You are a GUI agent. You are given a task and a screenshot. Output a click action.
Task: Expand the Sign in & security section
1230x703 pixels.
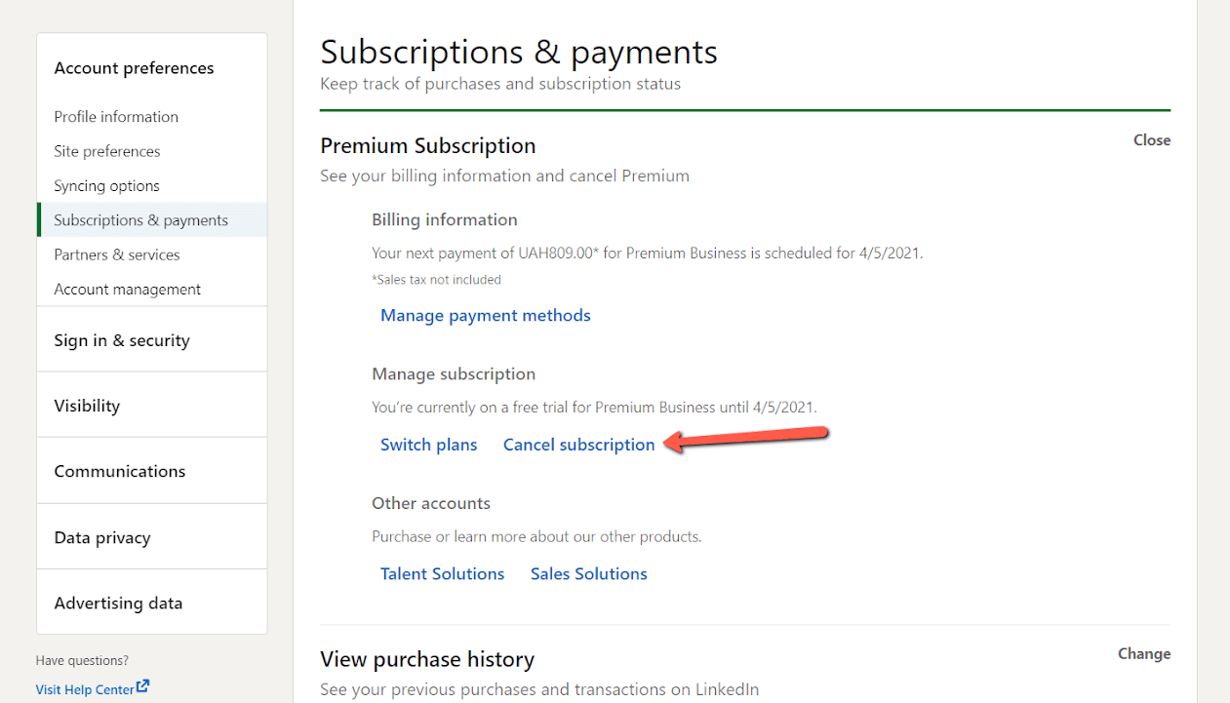122,340
